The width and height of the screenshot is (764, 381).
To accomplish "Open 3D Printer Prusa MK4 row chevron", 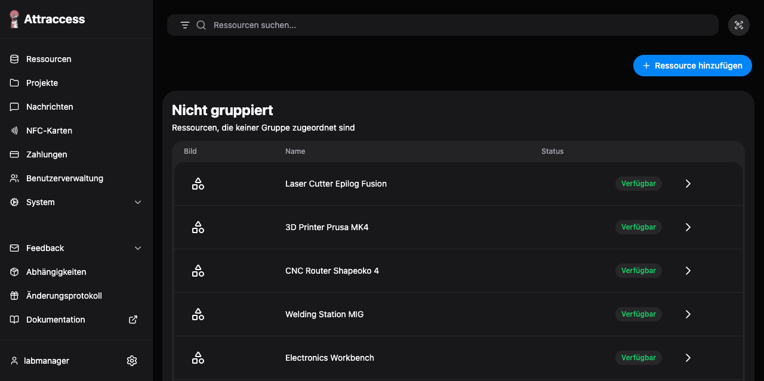I will point(688,227).
